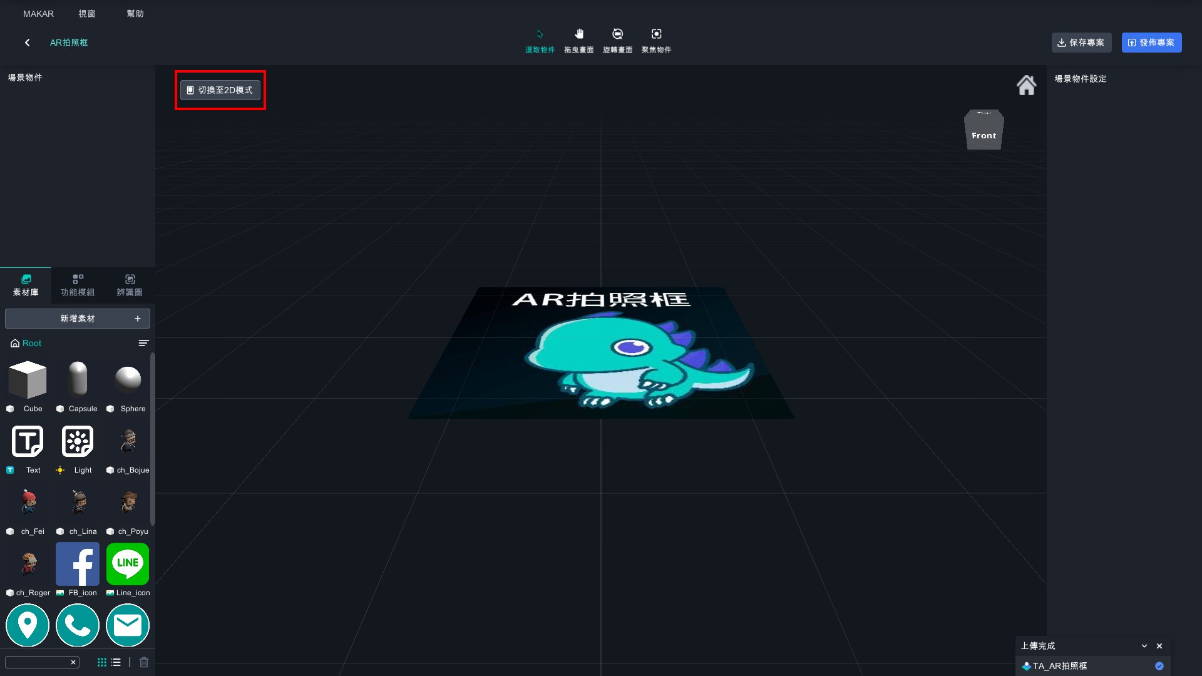
Task: Open the MAKAR menu
Action: point(38,14)
